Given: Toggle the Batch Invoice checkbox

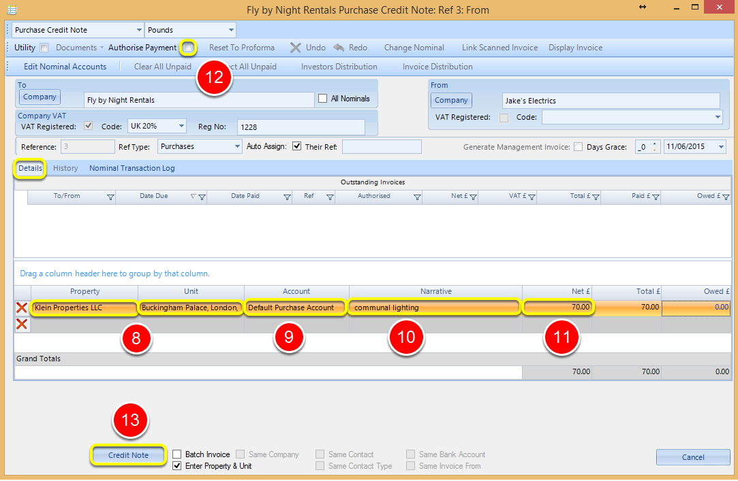Looking at the screenshot, I should [177, 454].
